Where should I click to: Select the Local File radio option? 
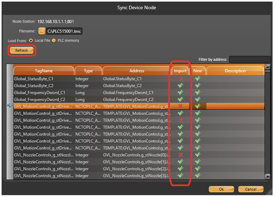[x=31, y=41]
